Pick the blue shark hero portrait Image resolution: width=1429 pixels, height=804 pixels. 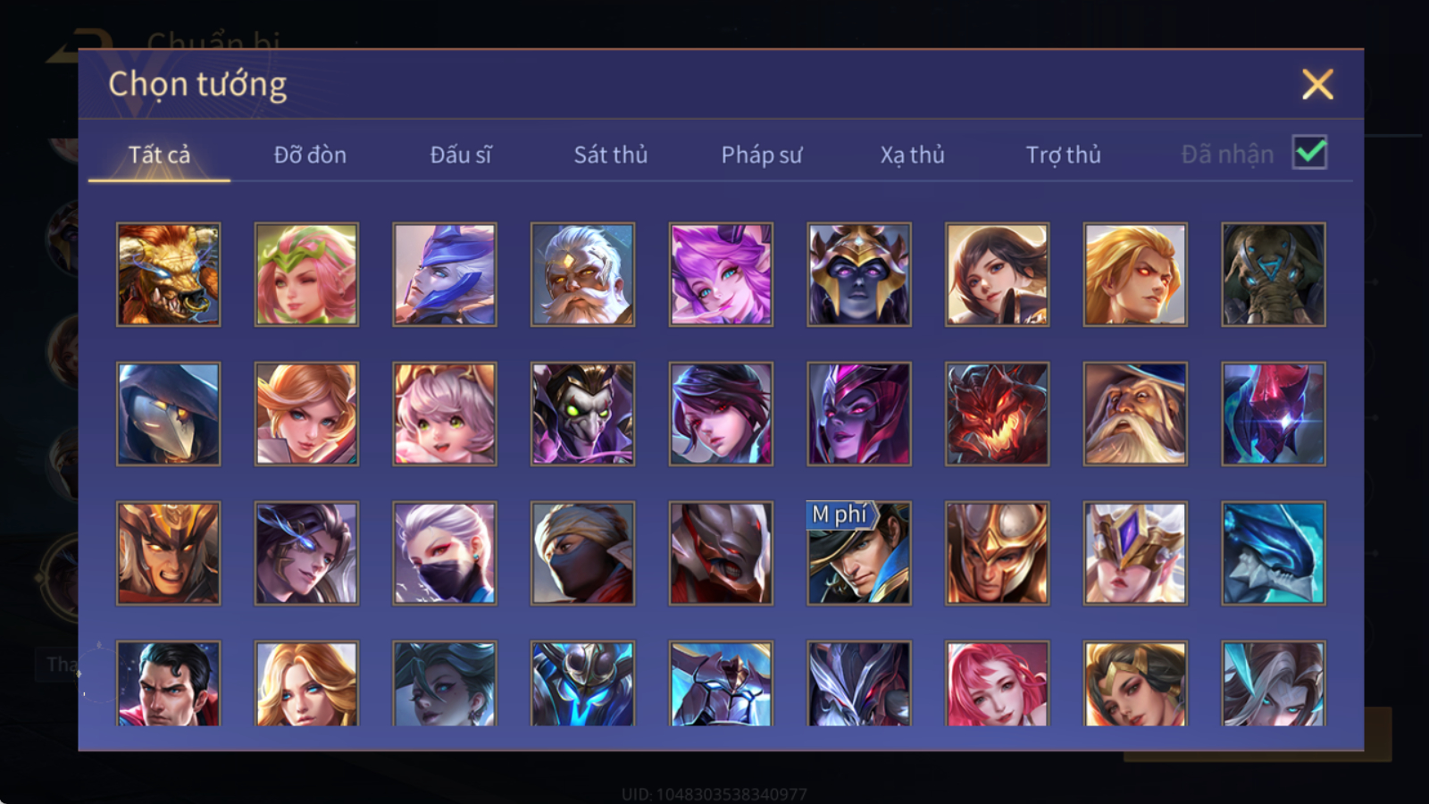coord(1274,553)
